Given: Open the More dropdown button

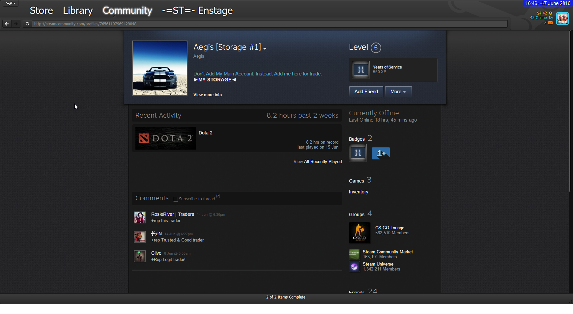Looking at the screenshot, I should pos(398,92).
